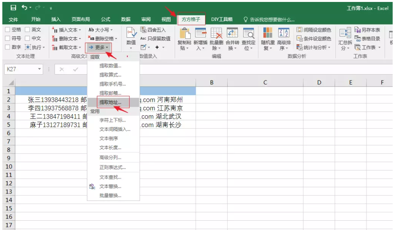Screen dimensions: 393x230
Task: Tick the 英文 checkbox
Action: [x=27, y=30]
